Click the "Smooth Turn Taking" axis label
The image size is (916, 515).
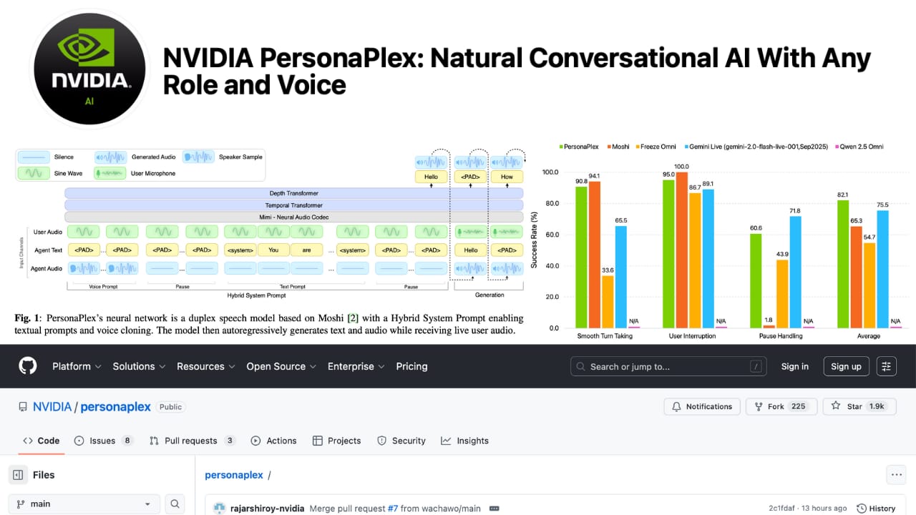[605, 335]
